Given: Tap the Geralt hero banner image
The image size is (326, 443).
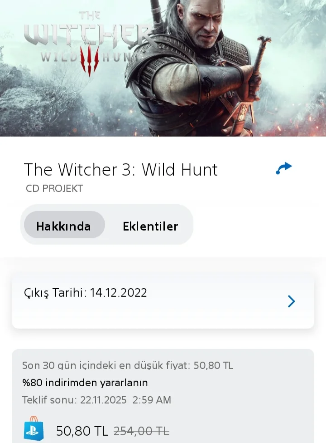Looking at the screenshot, I should pyautogui.click(x=163, y=68).
